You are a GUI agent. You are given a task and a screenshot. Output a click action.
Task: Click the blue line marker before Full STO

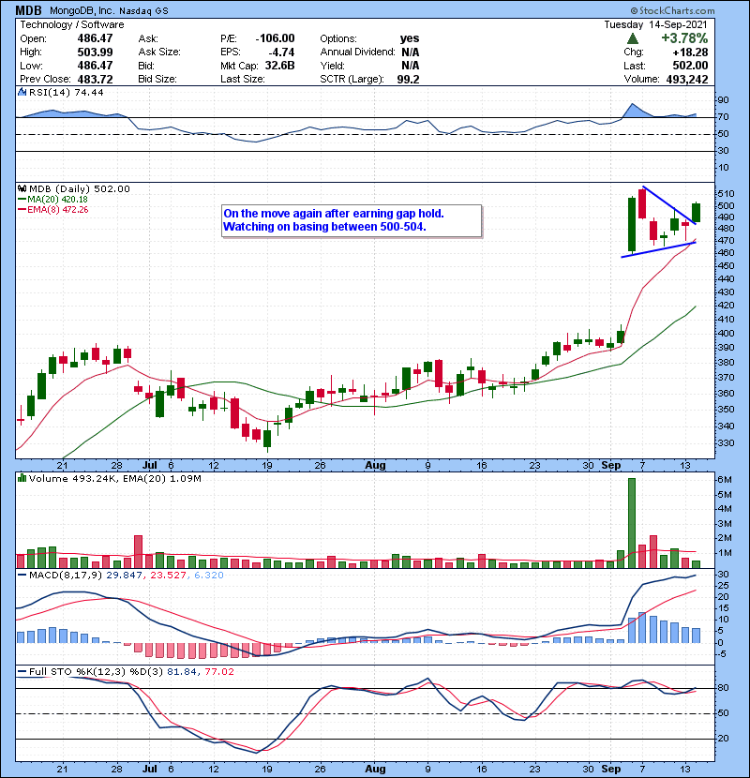click(x=22, y=672)
